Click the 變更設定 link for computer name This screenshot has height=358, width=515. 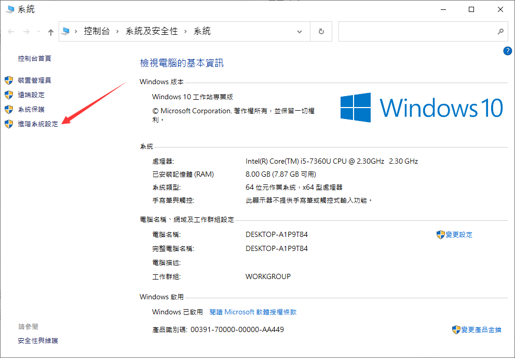click(458, 234)
